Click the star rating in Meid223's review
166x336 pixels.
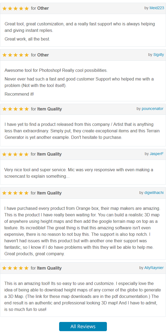(x=15, y=8)
